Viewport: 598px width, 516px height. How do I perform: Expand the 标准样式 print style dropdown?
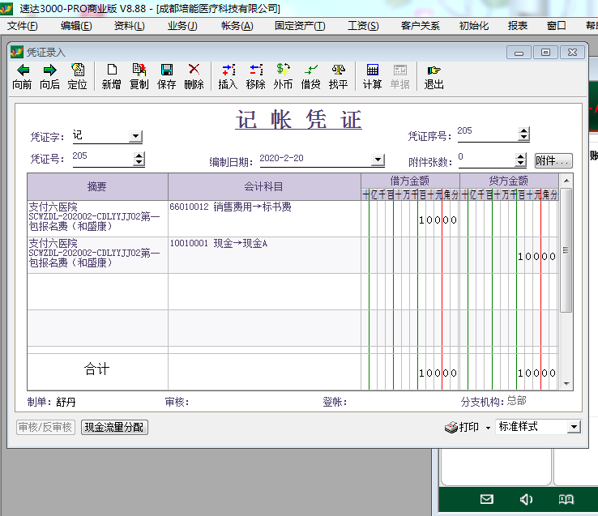tap(574, 427)
